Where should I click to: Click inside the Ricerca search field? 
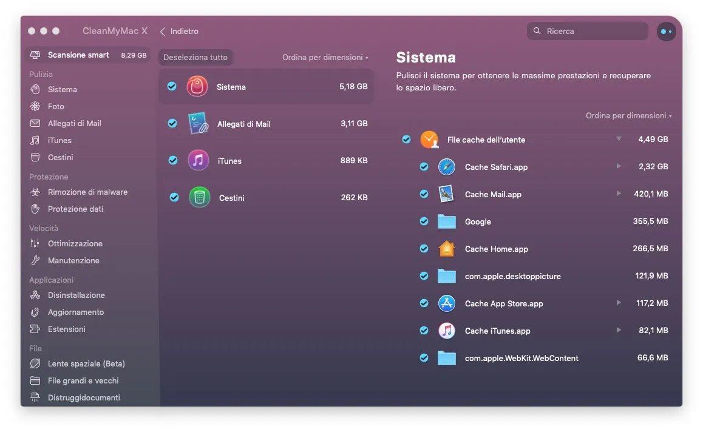[587, 30]
